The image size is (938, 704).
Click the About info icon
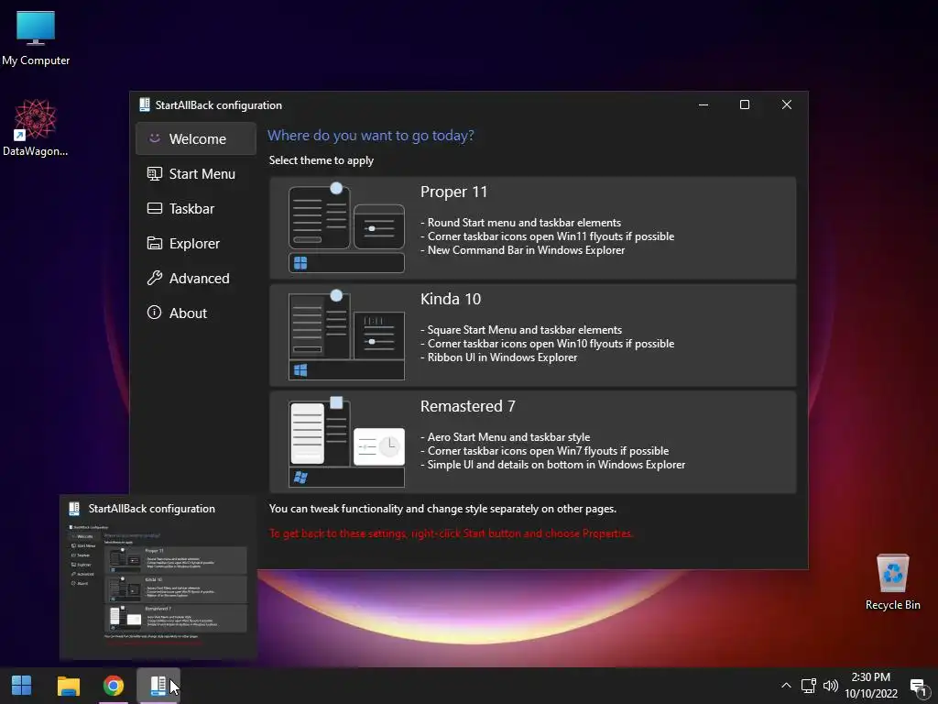point(154,313)
